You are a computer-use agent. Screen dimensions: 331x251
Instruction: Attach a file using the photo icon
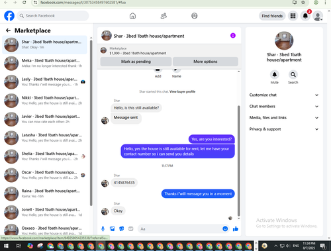[113, 228]
